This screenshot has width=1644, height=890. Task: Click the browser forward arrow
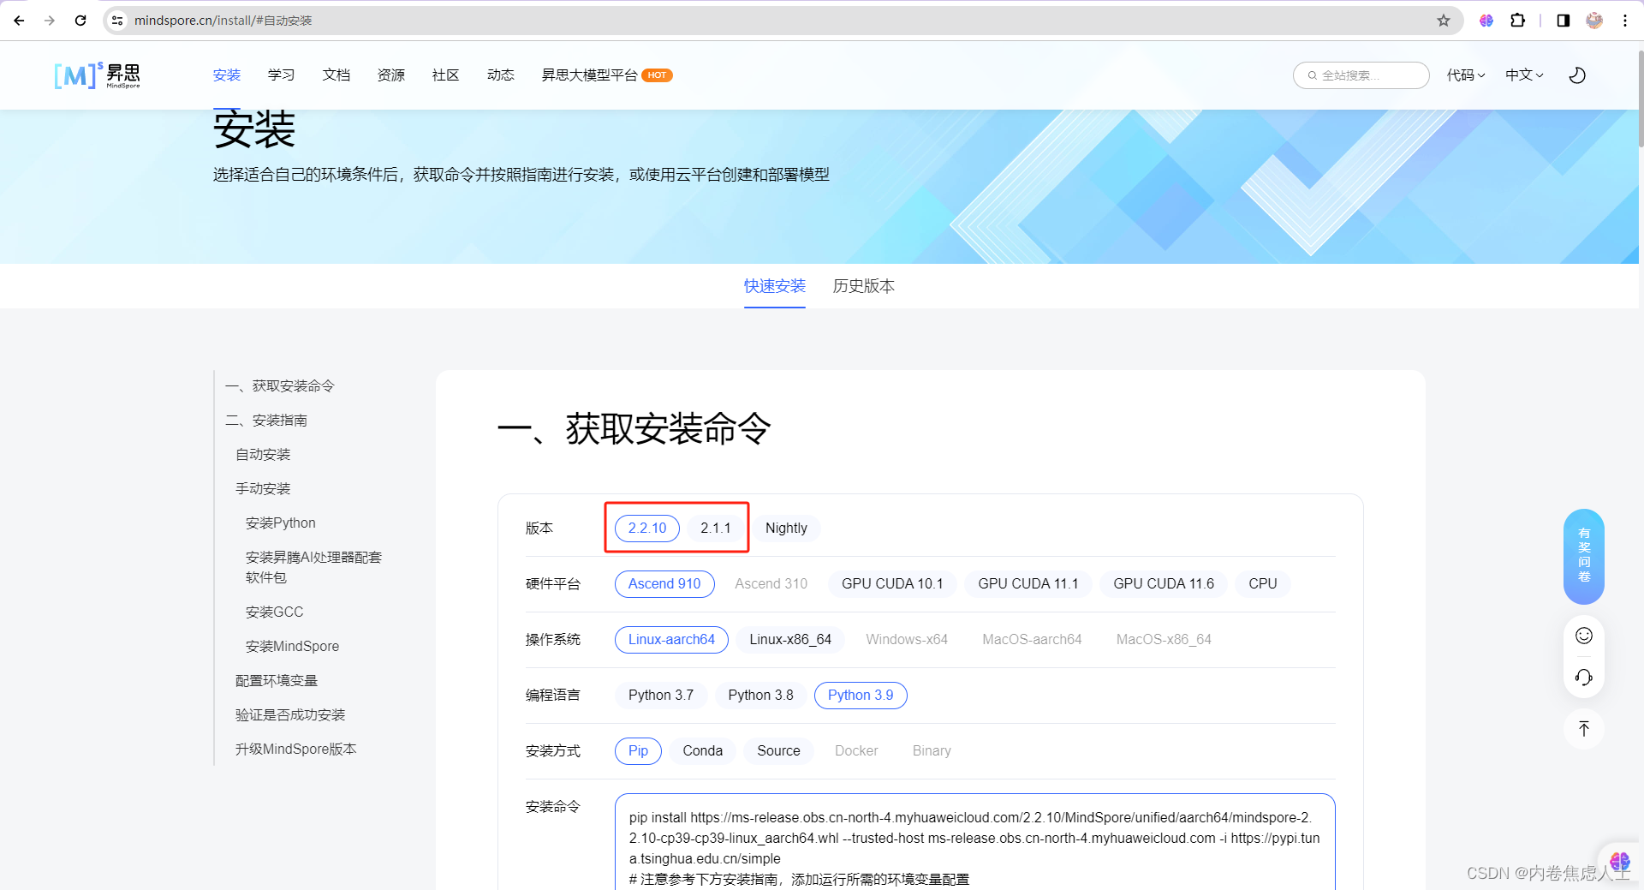click(x=50, y=21)
